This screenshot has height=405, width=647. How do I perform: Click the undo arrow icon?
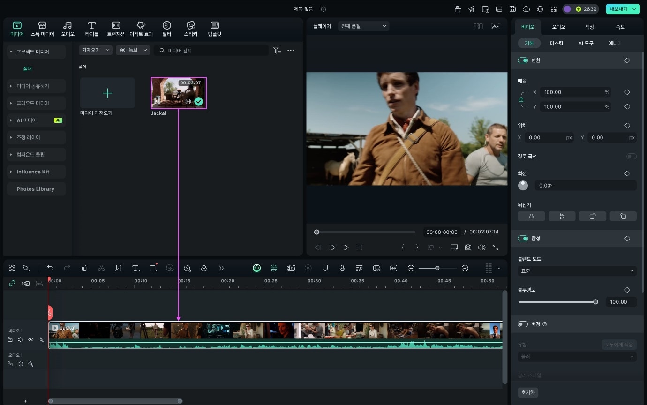[x=50, y=268]
